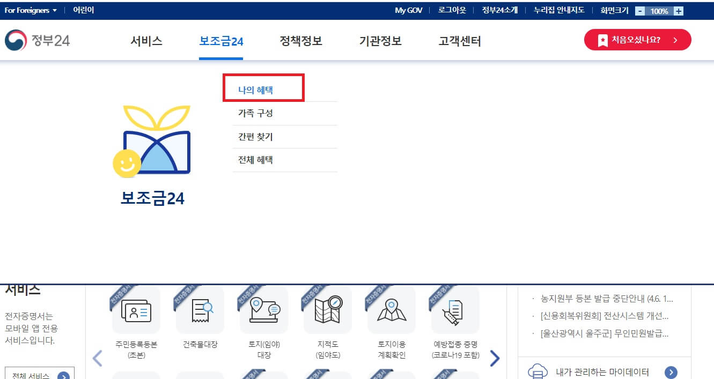Open notice [울산광역시 울주군] 무인민원발급

tap(605, 333)
